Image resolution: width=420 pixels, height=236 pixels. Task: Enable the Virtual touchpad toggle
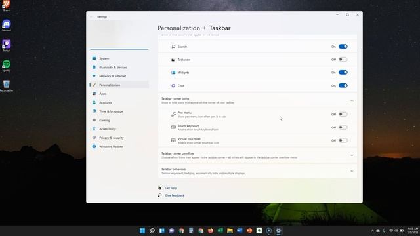(x=343, y=140)
